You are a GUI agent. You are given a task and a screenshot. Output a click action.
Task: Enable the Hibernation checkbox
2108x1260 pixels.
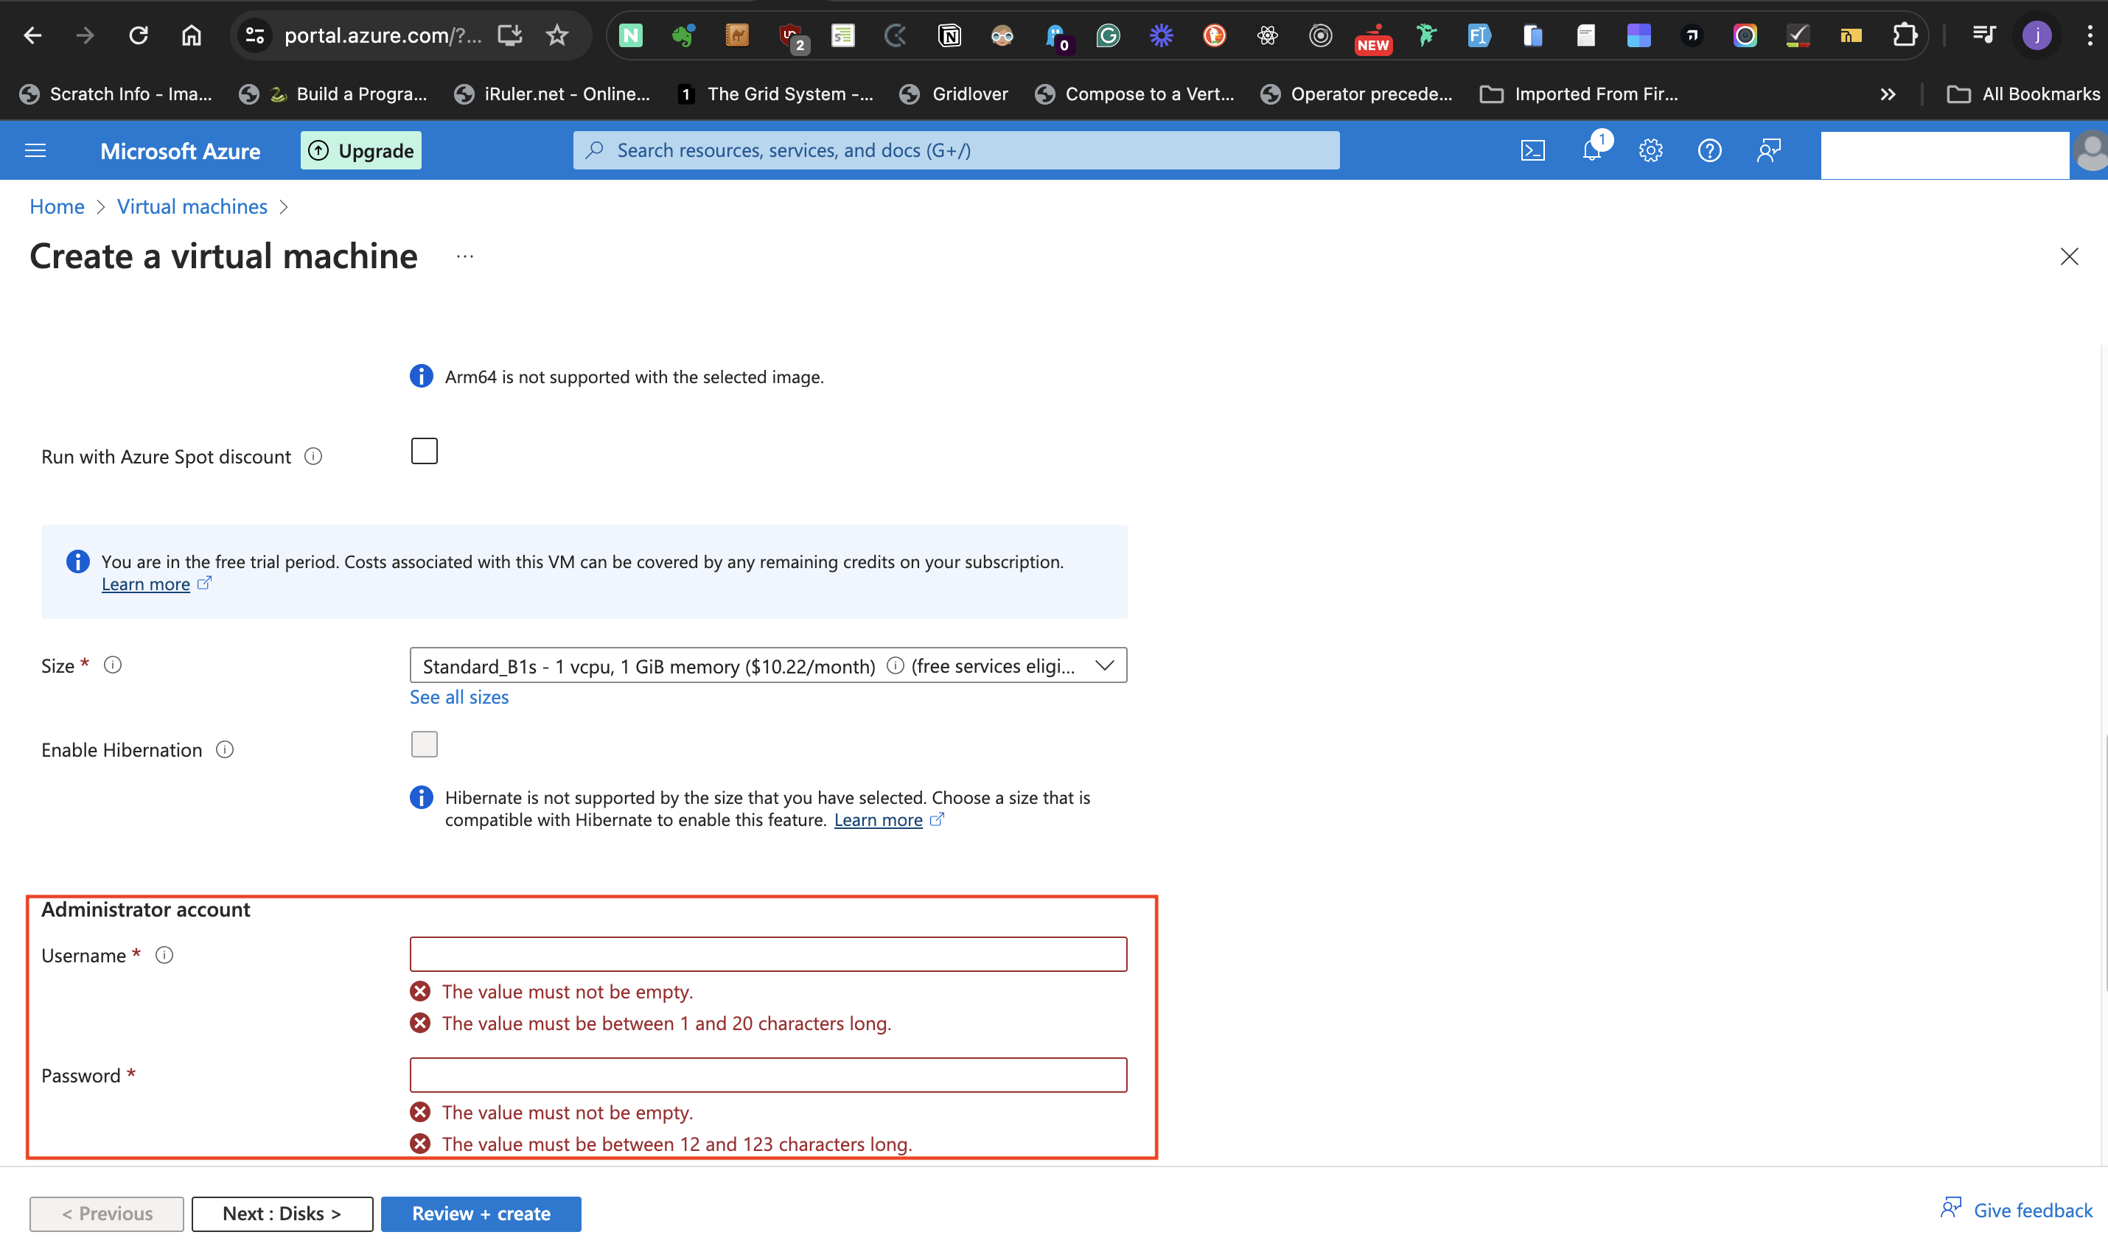[x=424, y=743]
